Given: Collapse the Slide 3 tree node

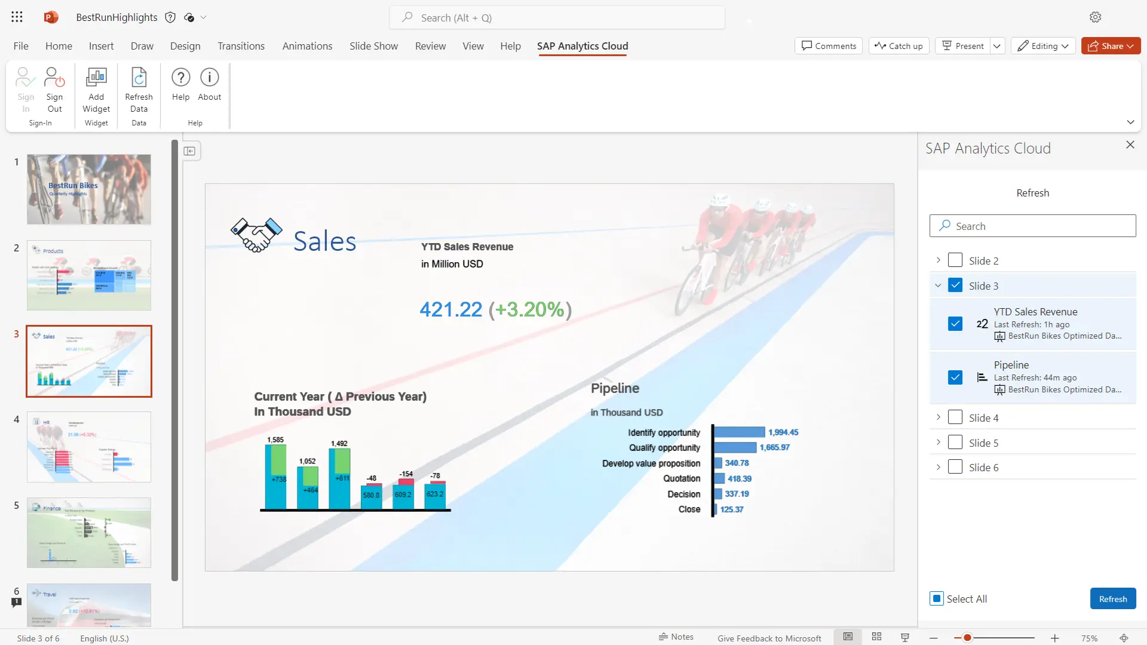Looking at the screenshot, I should (938, 285).
